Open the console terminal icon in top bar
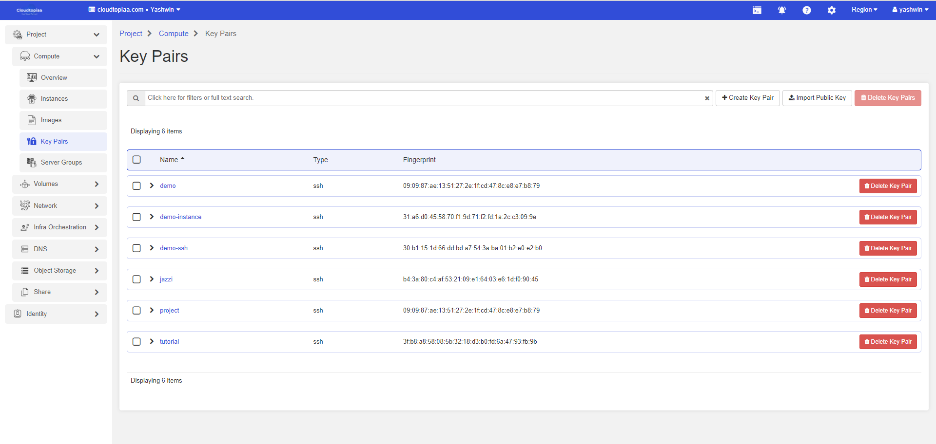Image resolution: width=936 pixels, height=444 pixels. [x=757, y=10]
